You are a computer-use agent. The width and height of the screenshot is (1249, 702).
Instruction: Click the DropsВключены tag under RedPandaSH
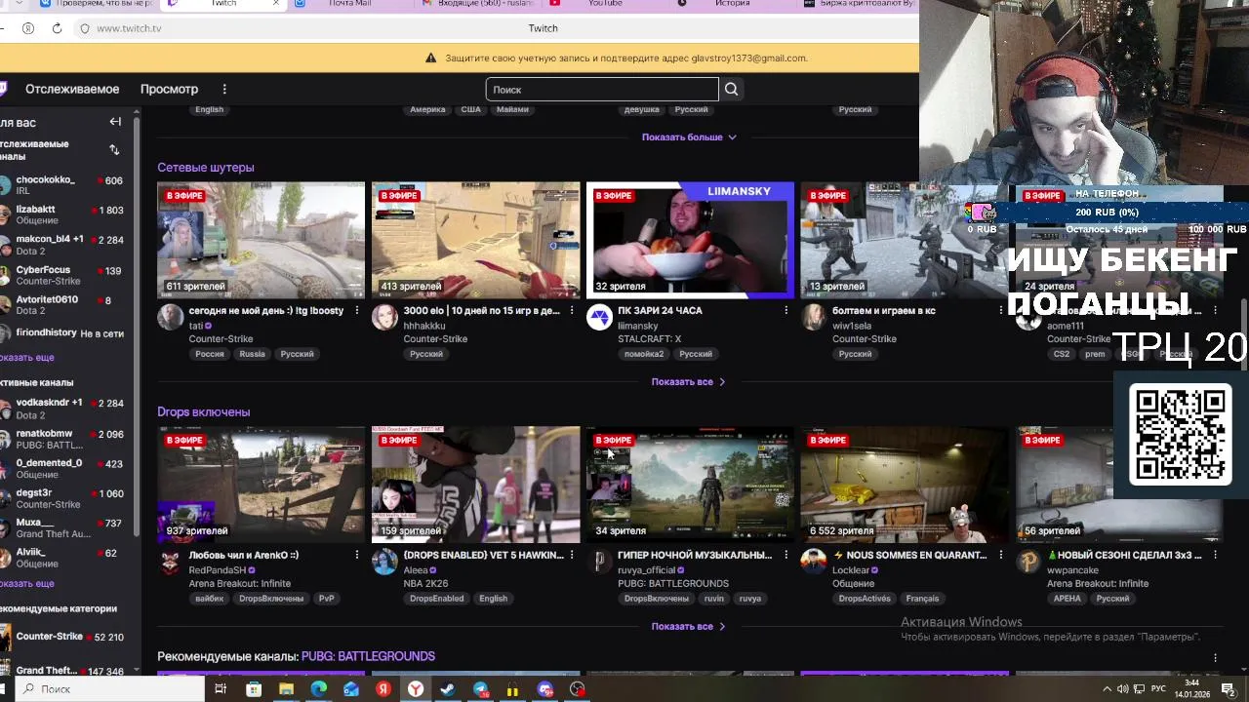(x=271, y=599)
